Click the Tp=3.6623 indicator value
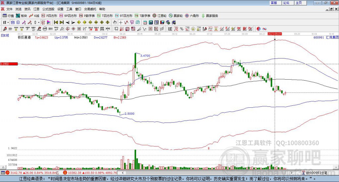Viewport: 339px width, 182px height. tap(41, 37)
